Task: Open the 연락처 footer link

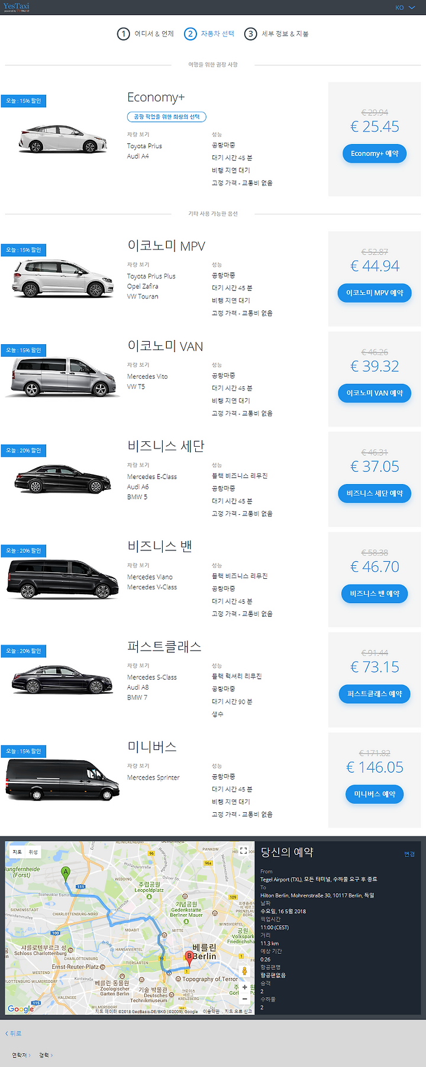Action: coord(21,1055)
